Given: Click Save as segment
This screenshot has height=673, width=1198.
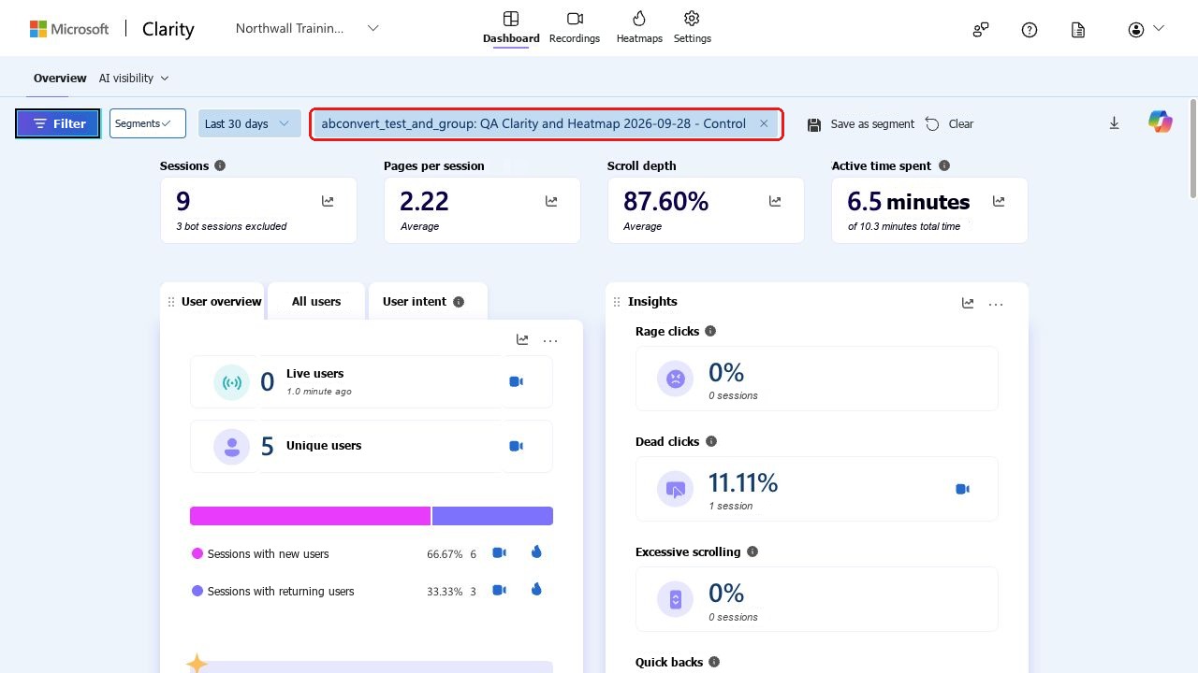Looking at the screenshot, I should tap(861, 123).
